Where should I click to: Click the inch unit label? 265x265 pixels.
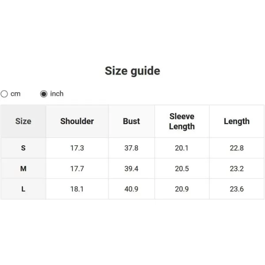[x=57, y=94]
